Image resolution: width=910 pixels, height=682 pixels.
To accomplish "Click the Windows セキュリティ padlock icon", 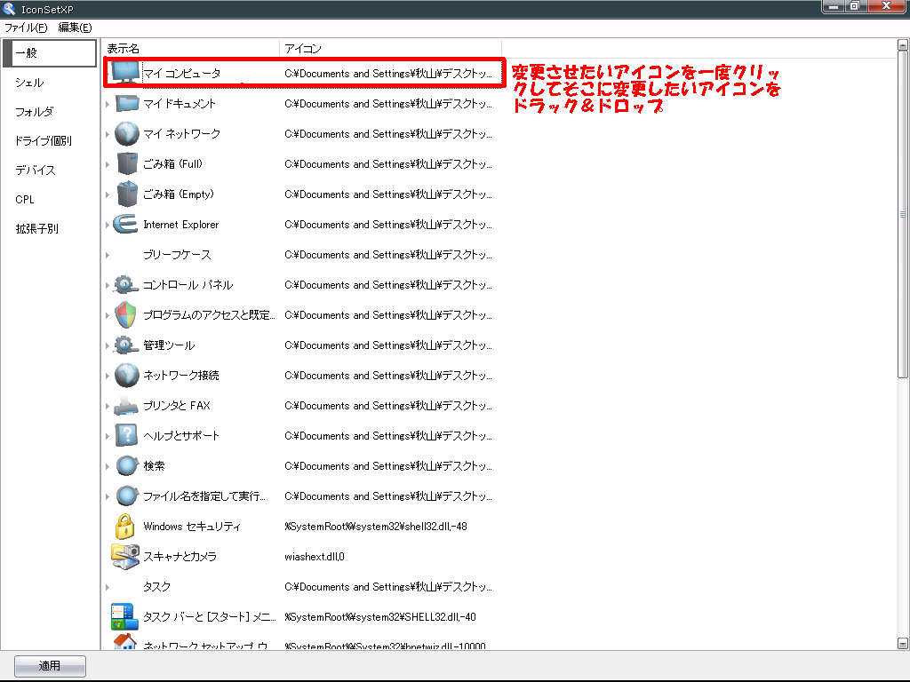I will tap(124, 526).
